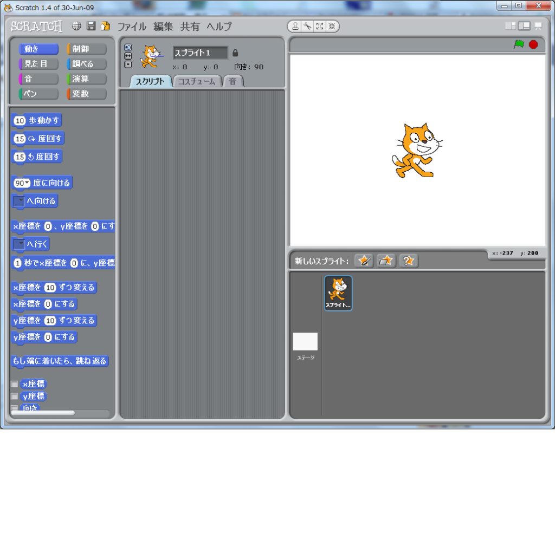Click the save project floppy icon
Viewport: 555px width, 546px height.
91,26
